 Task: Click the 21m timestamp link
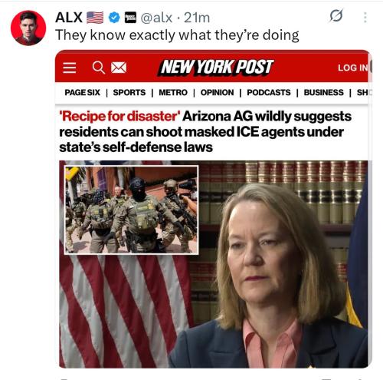197,18
